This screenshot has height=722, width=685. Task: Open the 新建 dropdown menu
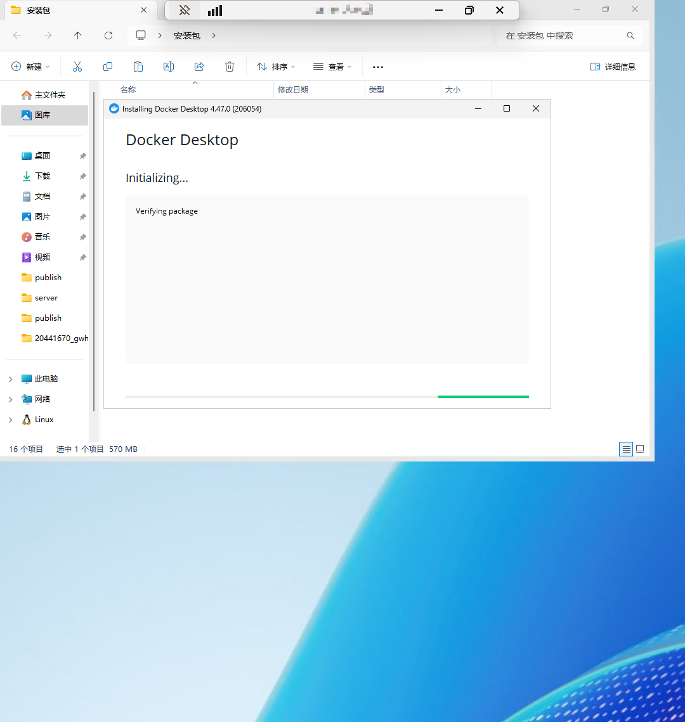click(x=30, y=67)
